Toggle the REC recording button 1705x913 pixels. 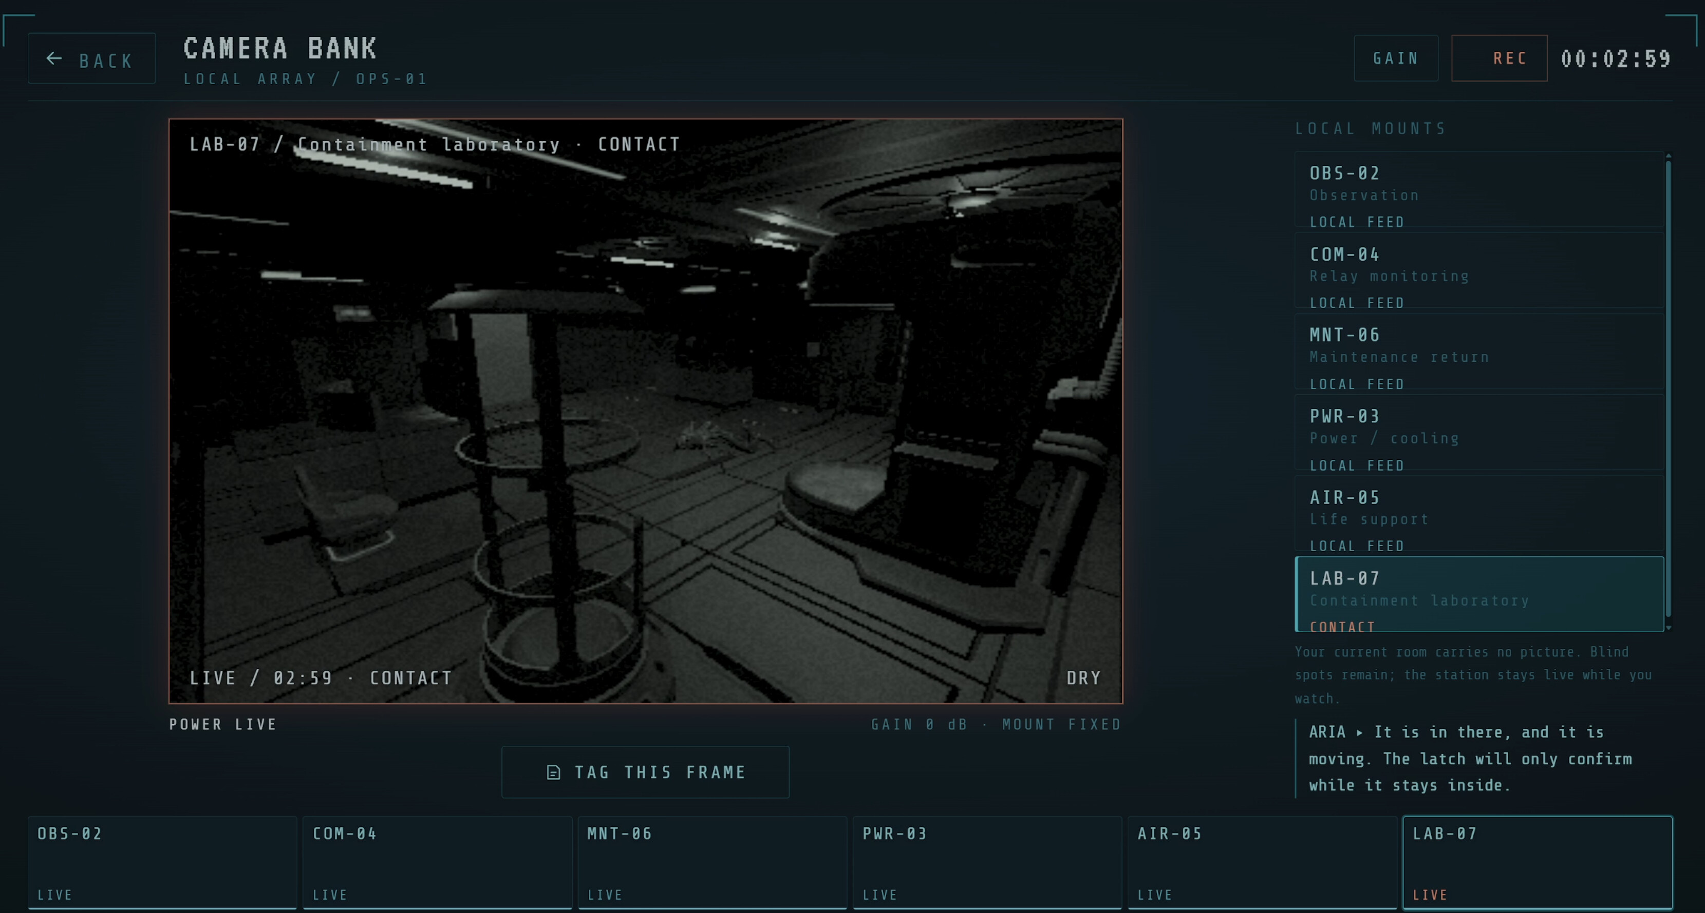[x=1499, y=58]
